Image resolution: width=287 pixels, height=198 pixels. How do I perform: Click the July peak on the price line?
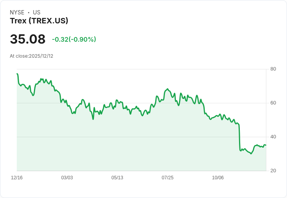coord(167,89)
